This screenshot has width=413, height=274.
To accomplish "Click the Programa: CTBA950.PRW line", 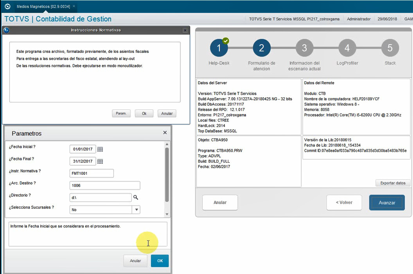I will coord(220,150).
